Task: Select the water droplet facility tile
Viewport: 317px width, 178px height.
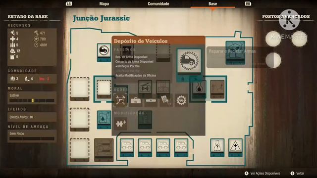Action: [104, 120]
